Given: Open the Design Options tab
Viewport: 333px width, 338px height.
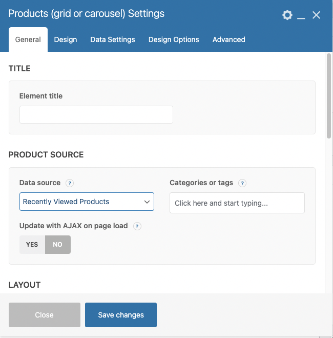Looking at the screenshot, I should [174, 39].
